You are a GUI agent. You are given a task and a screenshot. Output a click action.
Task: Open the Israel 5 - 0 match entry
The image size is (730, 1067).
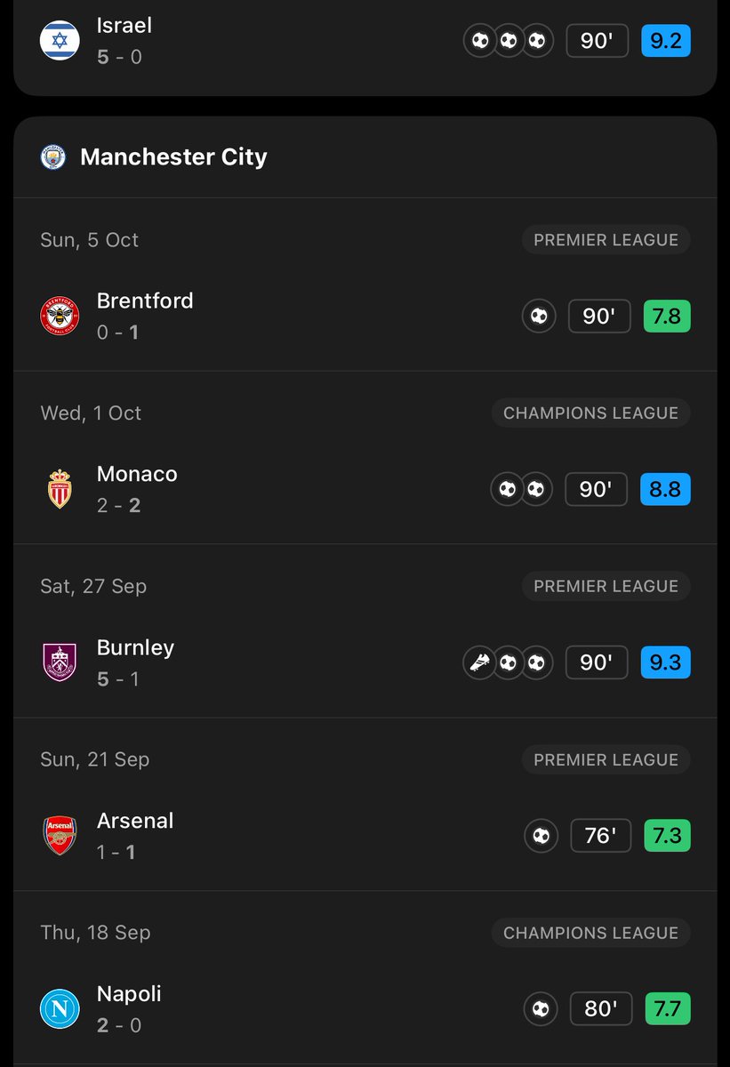(x=365, y=41)
